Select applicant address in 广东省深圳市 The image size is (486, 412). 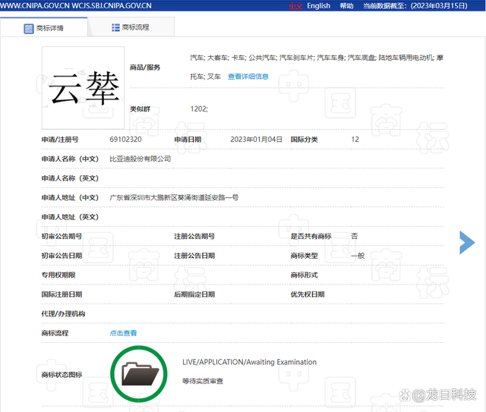(174, 197)
